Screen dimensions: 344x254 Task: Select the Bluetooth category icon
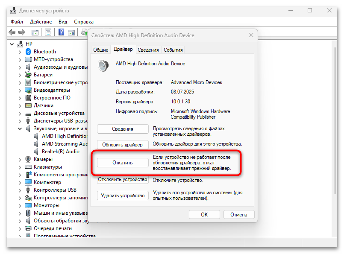pyautogui.click(x=28, y=52)
